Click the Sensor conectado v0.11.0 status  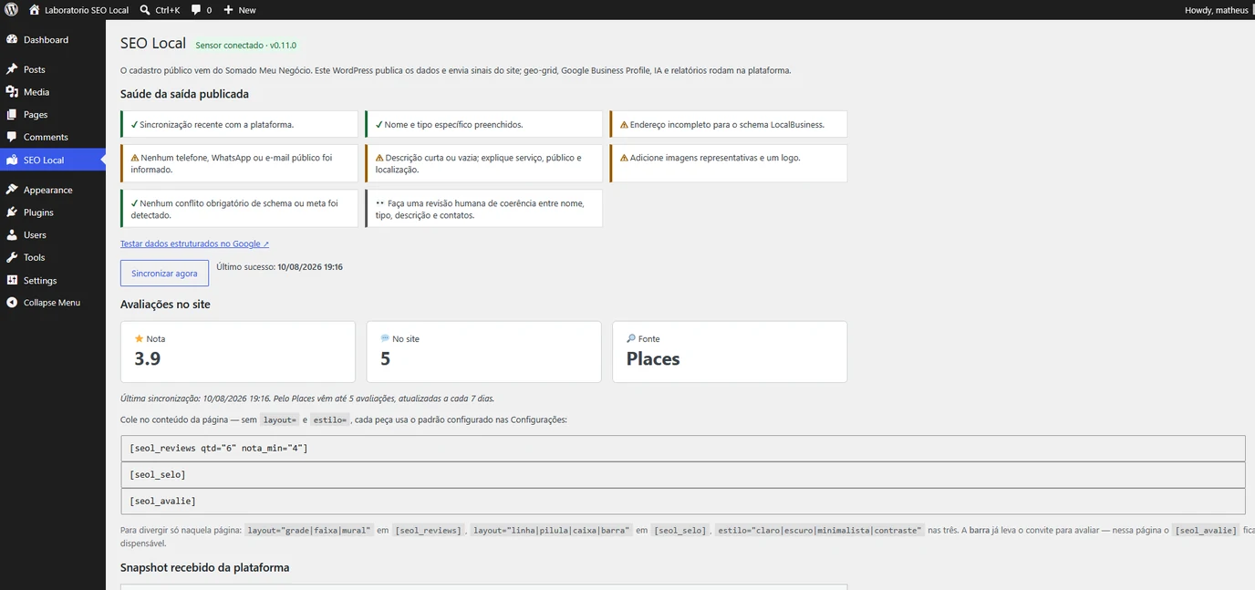(x=245, y=45)
